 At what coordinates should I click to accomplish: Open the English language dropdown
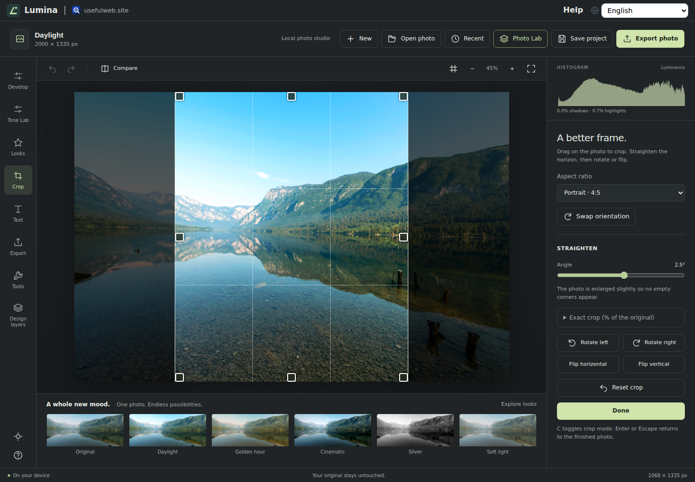pos(644,11)
